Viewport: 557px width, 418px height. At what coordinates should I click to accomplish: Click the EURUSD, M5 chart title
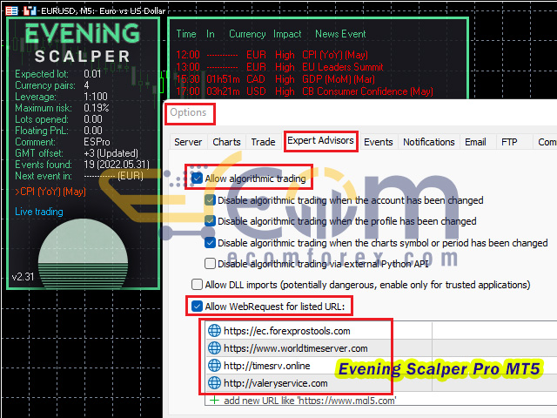[x=103, y=11]
